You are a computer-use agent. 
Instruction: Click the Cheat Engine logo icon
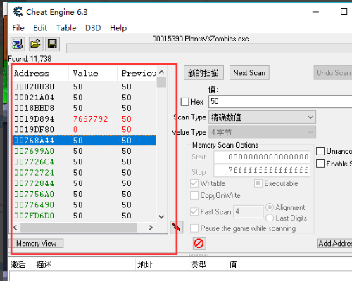18,12
